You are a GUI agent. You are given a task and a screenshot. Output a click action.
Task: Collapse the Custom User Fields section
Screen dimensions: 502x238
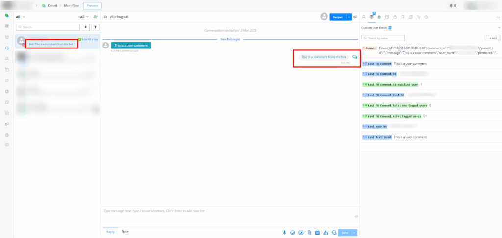pos(498,28)
